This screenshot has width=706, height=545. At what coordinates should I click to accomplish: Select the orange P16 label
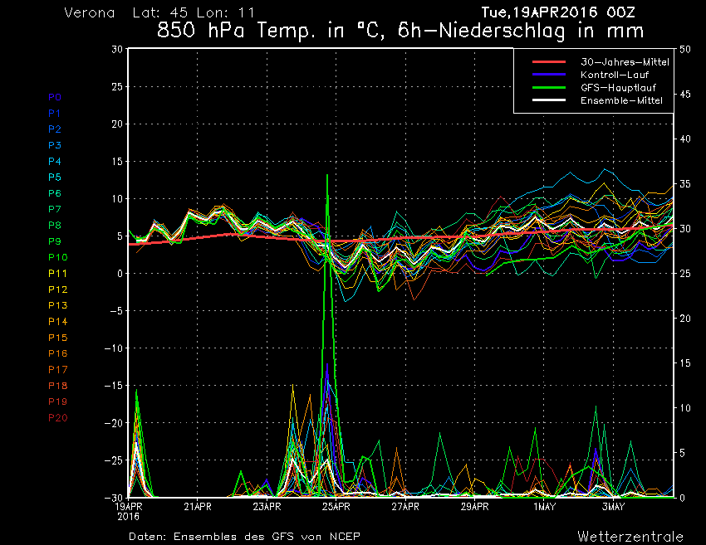tap(57, 353)
